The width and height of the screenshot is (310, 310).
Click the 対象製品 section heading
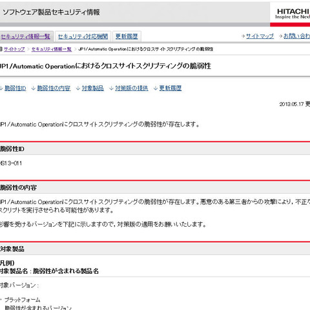coord(12,249)
